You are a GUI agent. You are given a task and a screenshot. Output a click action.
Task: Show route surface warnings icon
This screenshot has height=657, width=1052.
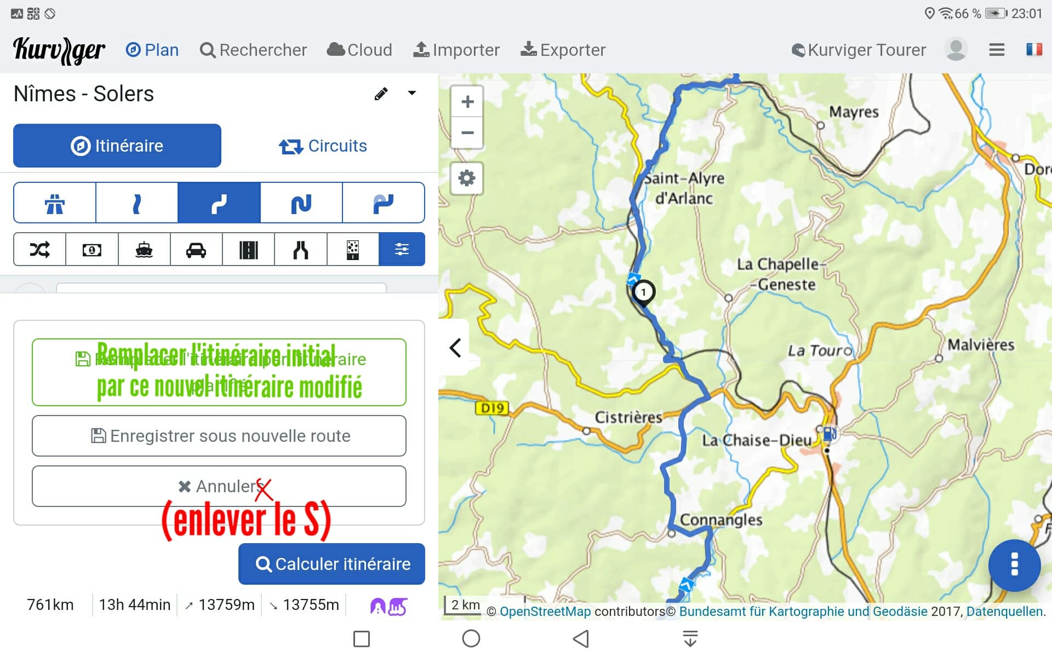(x=398, y=606)
